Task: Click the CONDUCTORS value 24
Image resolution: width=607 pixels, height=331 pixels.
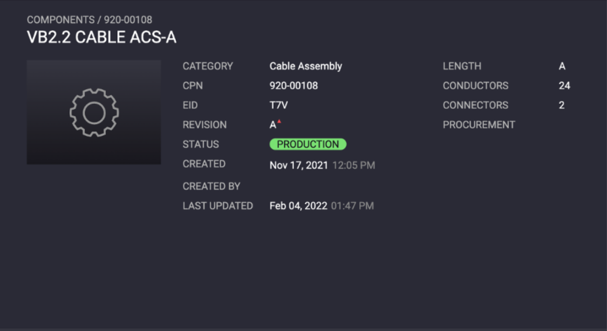Action: (x=564, y=86)
